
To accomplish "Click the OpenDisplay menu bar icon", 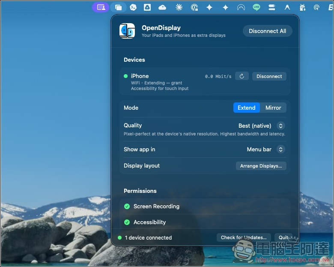I will pos(101,7).
